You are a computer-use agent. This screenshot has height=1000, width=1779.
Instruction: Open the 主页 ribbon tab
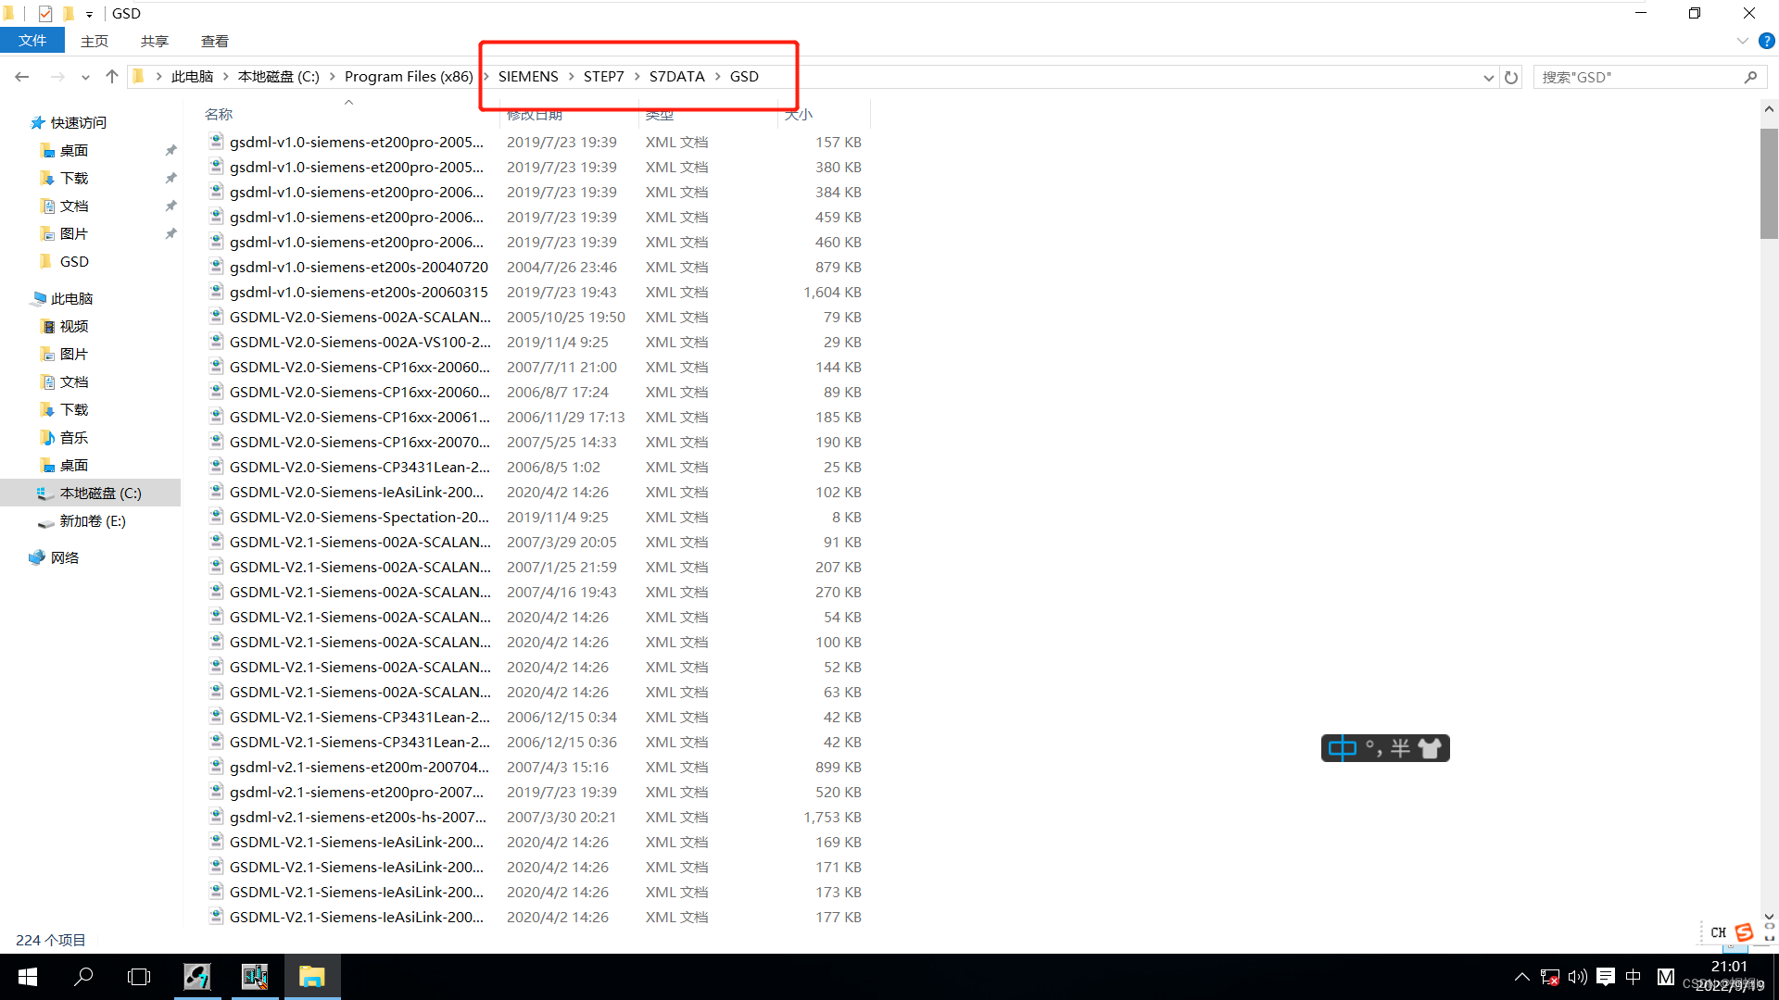click(95, 41)
